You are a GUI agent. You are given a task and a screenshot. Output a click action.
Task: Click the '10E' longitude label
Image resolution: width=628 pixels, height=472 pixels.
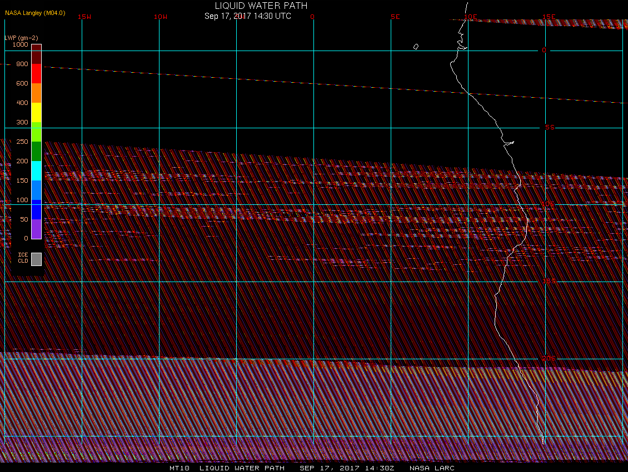coord(471,17)
